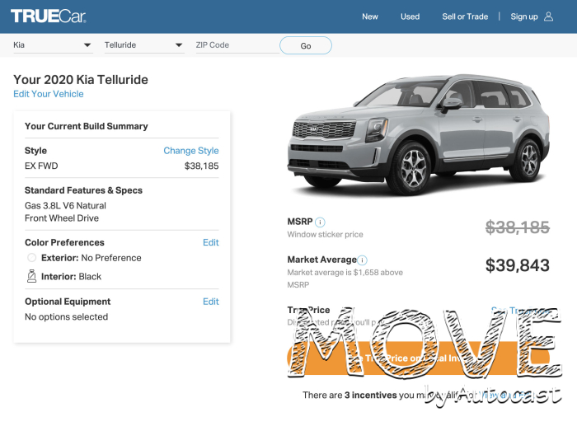Open the New cars menu
The image size is (577, 426).
coord(370,16)
